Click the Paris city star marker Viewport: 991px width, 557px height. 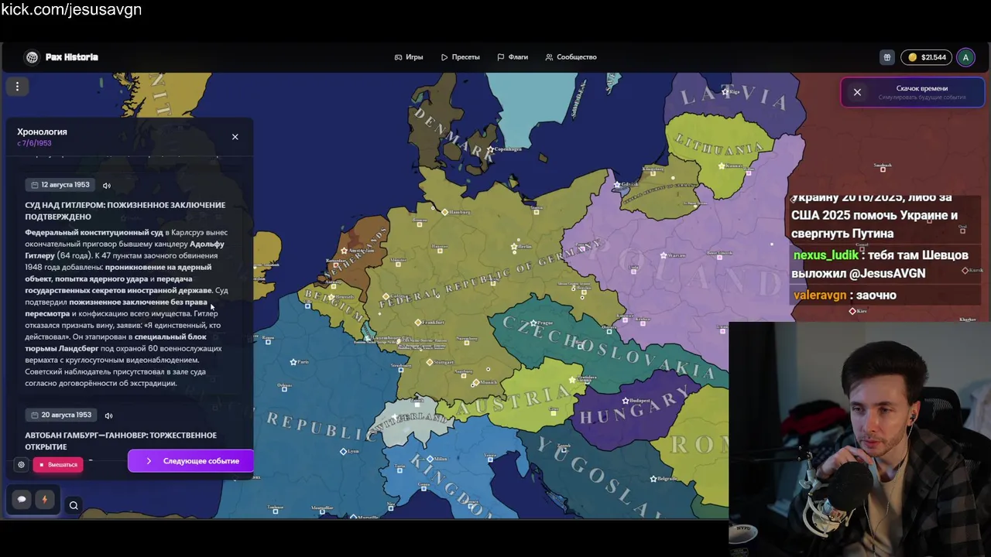pos(293,362)
